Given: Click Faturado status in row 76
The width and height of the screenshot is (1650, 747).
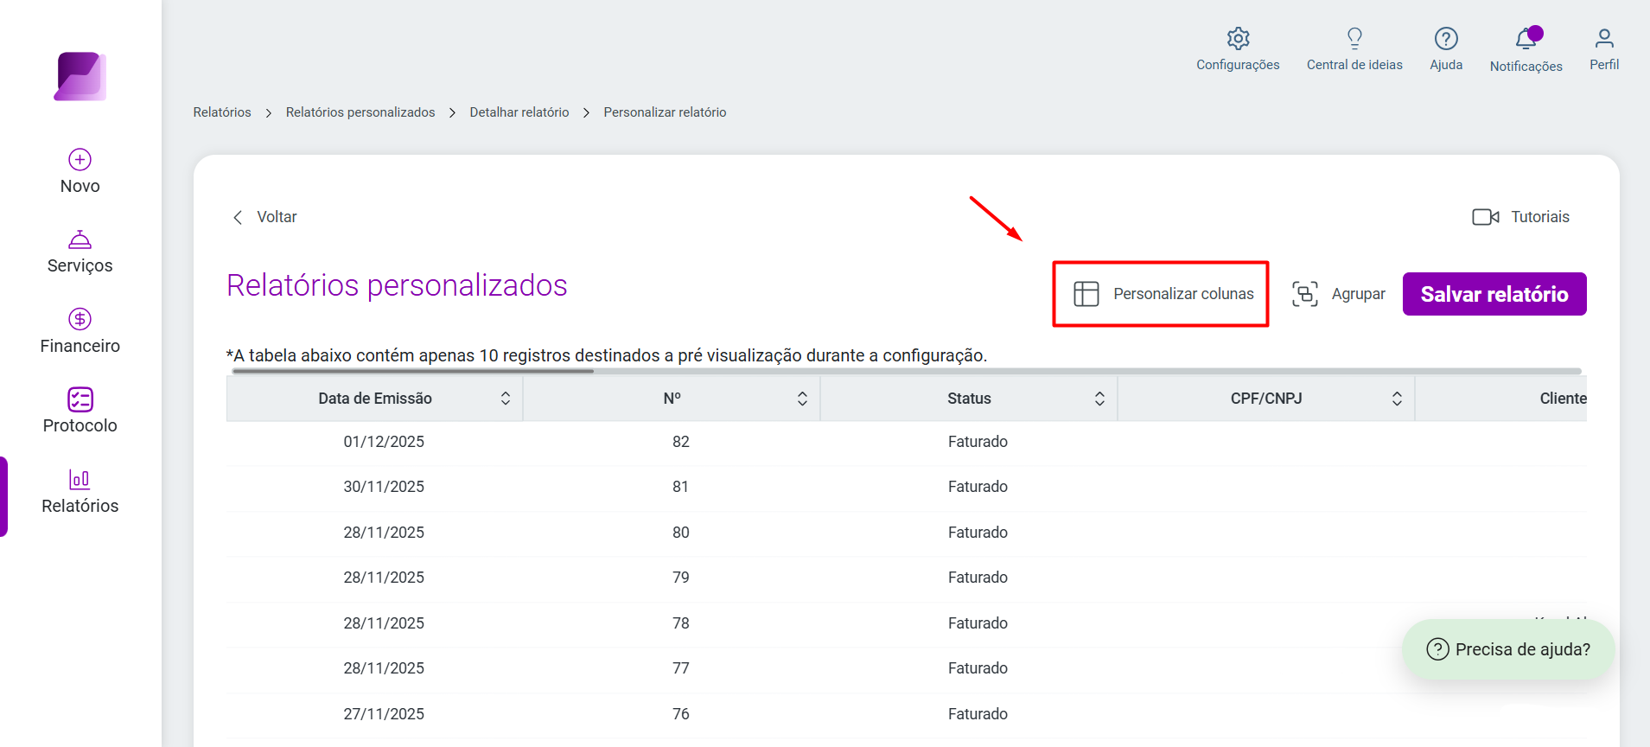Looking at the screenshot, I should (978, 714).
